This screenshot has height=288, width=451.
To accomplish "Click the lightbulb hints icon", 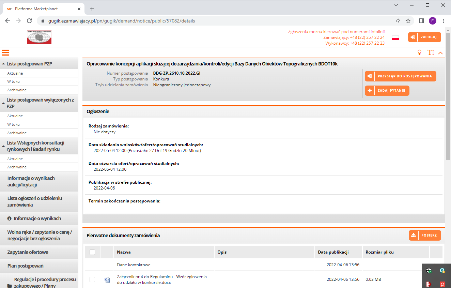I will point(420,52).
